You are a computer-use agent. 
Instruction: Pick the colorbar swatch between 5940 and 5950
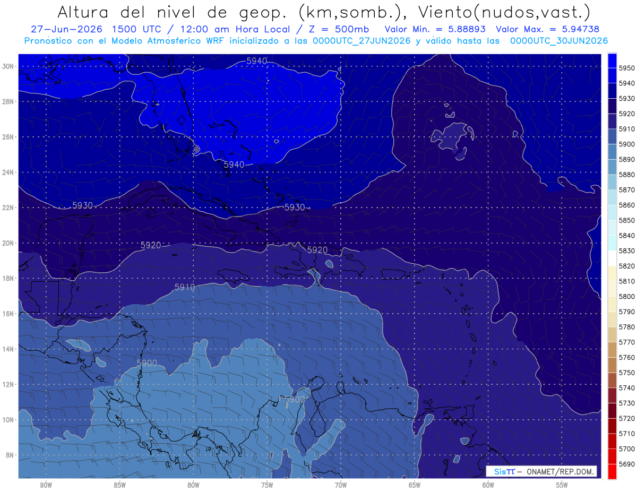[612, 75]
